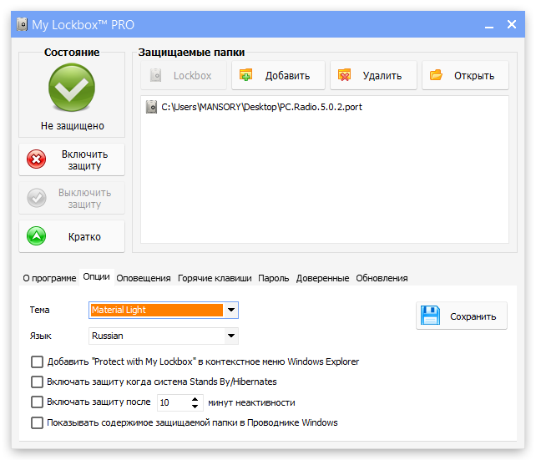Click the Оповещения tab
This screenshot has height=460, width=536.
click(x=144, y=278)
